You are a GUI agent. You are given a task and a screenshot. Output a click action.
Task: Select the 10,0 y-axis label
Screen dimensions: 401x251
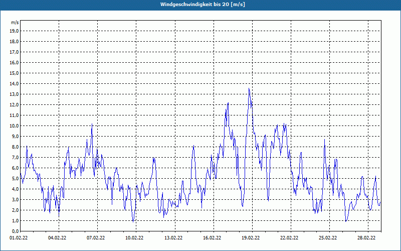tap(14, 126)
